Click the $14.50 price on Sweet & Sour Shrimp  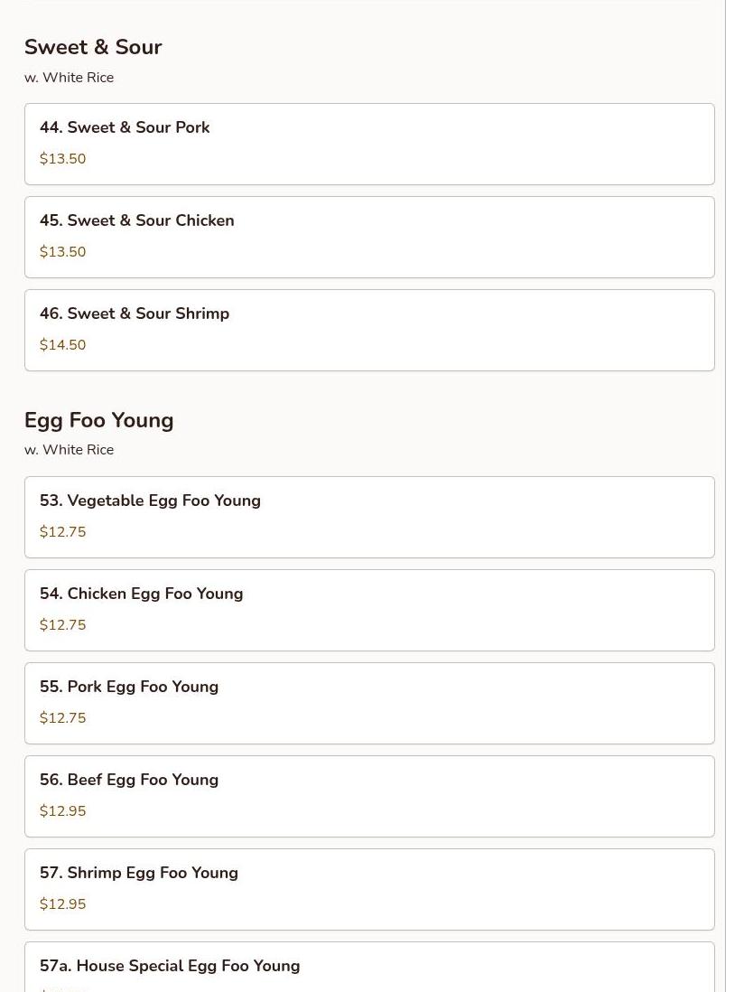coord(62,345)
